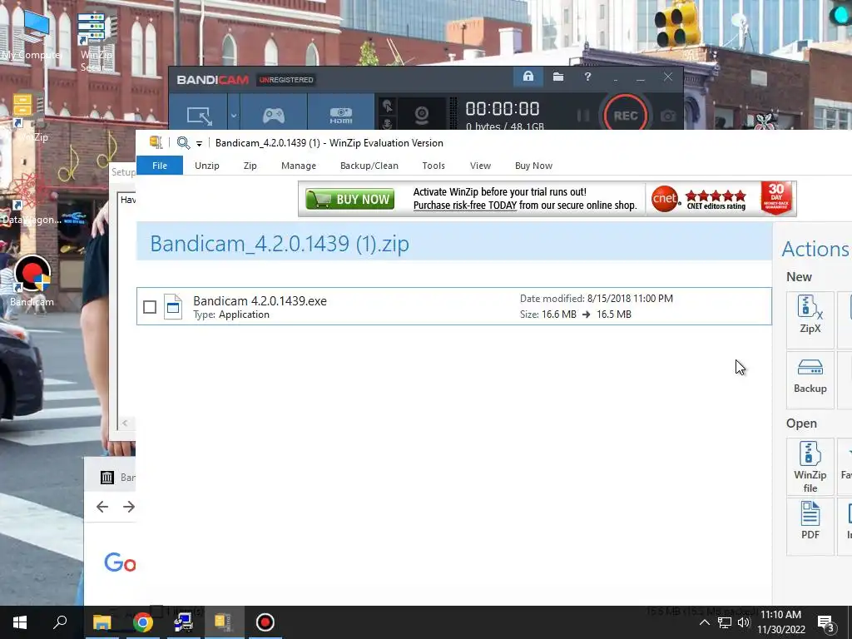Click the browser back arrow behind WinZip

pos(102,507)
